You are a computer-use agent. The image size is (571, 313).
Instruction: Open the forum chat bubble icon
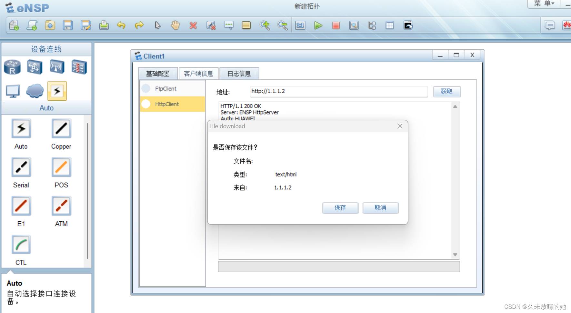pos(550,25)
